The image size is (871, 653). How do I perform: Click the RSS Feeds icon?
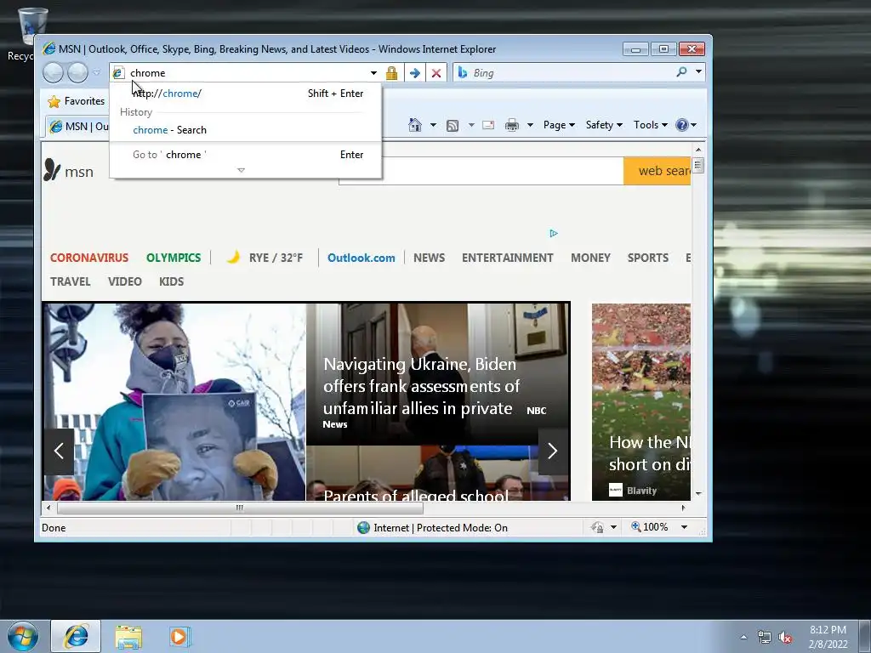pyautogui.click(x=453, y=126)
